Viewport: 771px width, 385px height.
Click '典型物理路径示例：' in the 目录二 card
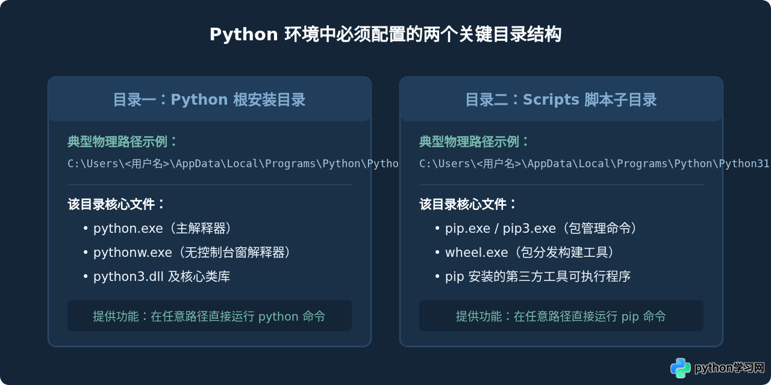475,142
